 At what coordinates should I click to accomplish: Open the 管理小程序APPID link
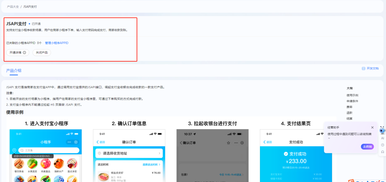56,43
